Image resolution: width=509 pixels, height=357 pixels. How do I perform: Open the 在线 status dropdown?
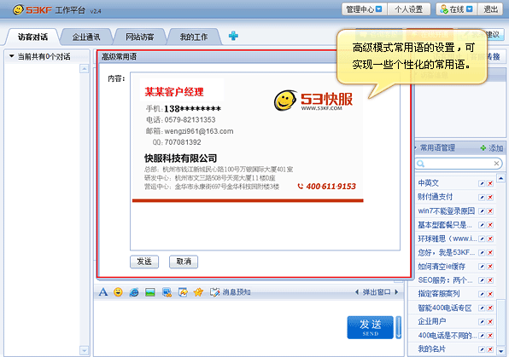click(x=456, y=9)
